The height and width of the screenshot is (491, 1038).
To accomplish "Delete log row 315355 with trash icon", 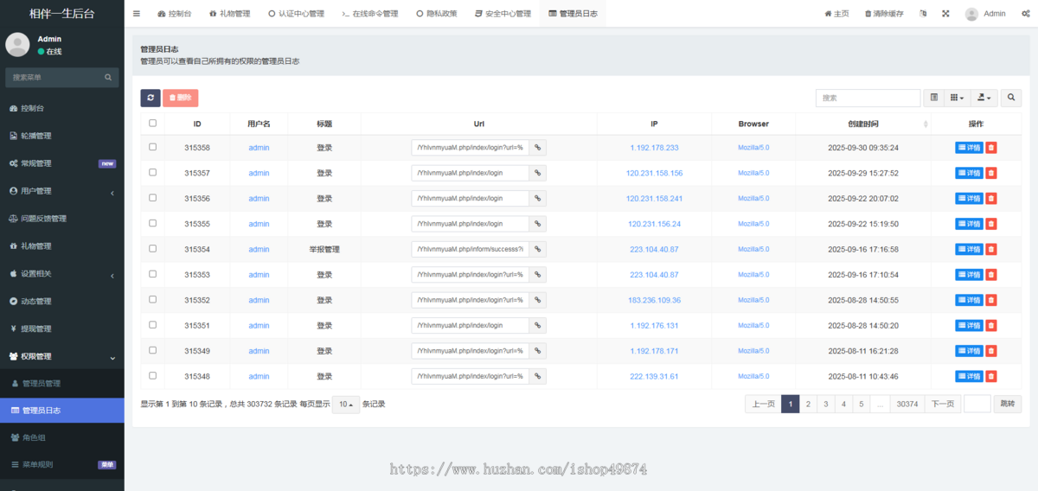I will pyautogui.click(x=991, y=224).
